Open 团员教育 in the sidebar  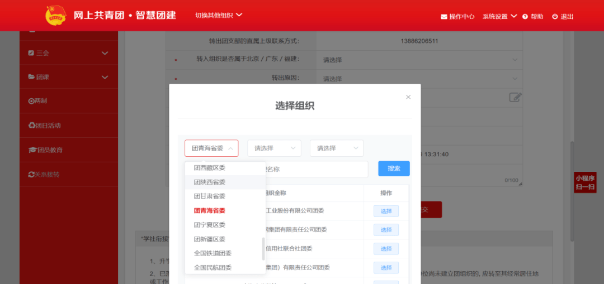pos(69,150)
